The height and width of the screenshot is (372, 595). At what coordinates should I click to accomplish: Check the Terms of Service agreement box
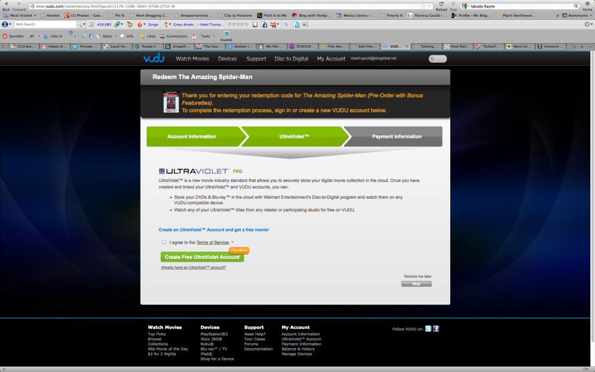click(164, 242)
